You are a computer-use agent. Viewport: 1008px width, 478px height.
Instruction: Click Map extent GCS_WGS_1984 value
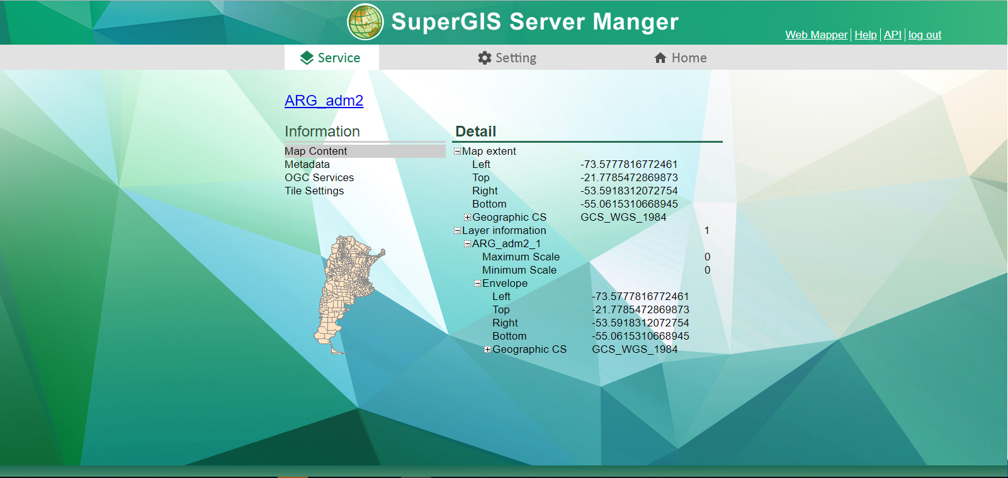tap(623, 217)
